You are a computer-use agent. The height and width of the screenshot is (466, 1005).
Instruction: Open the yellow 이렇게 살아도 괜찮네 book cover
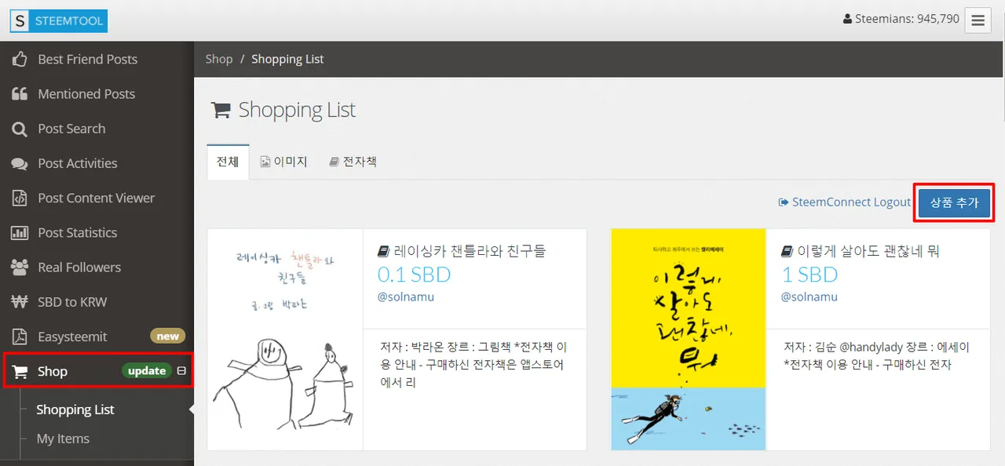[689, 340]
